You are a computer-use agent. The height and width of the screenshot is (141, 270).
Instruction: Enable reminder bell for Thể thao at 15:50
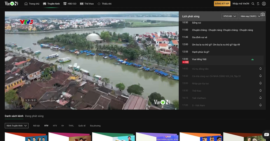pos(260,91)
